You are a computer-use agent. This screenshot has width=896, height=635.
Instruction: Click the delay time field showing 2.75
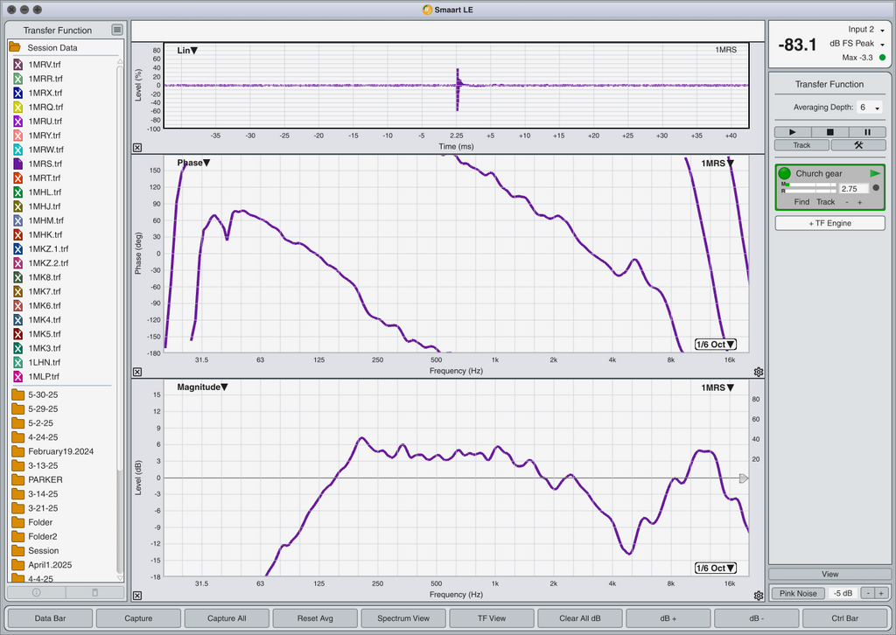click(x=852, y=188)
